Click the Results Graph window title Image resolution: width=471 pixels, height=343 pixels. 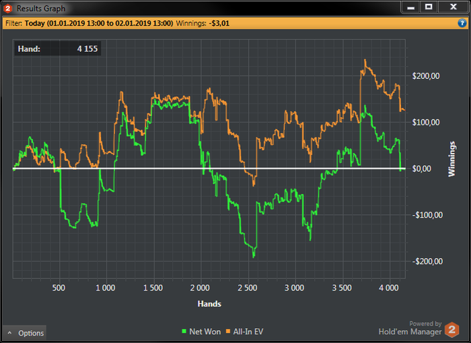tap(41, 9)
